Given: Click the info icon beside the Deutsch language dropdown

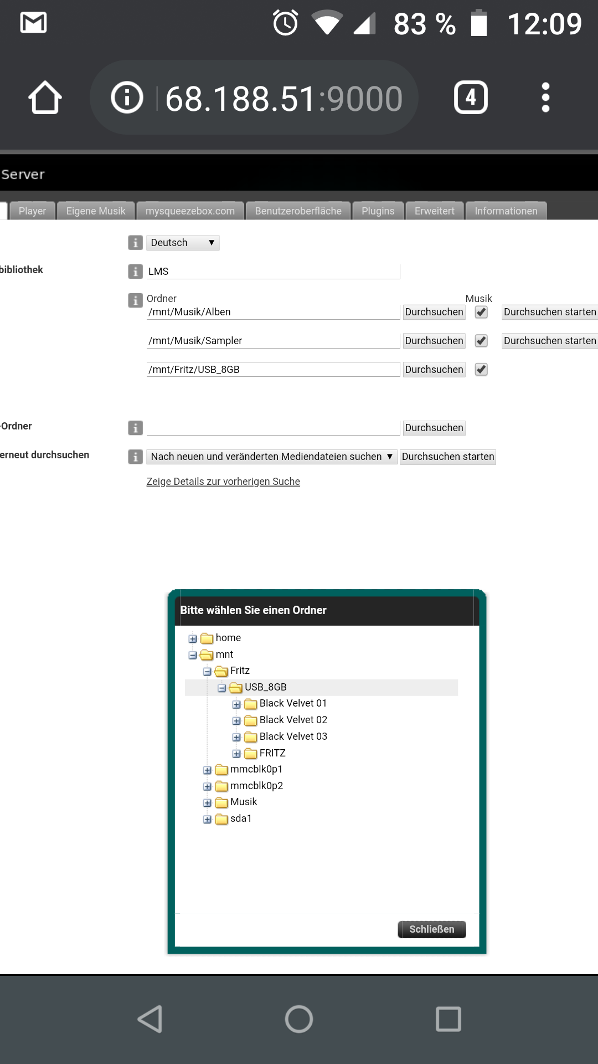Looking at the screenshot, I should [x=135, y=243].
